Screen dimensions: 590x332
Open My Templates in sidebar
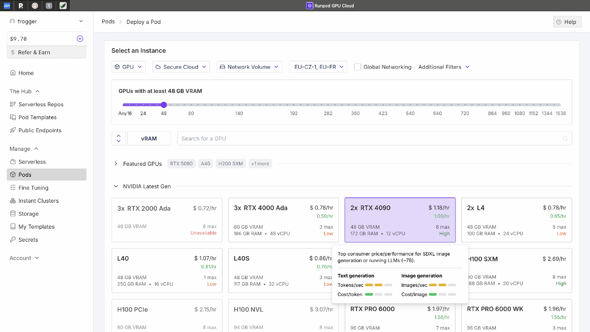[x=36, y=227]
